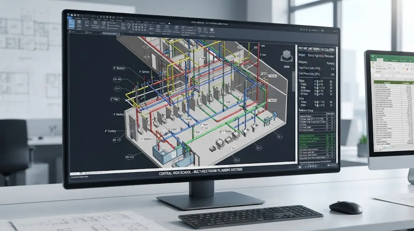Screen dimensions: 414x231
Task: Click the "Plumbing" value in the side panel
Action: point(330,63)
